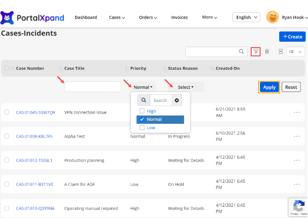The height and width of the screenshot is (218, 308).
Task: Click the filter funnel icon
Action: point(256,52)
